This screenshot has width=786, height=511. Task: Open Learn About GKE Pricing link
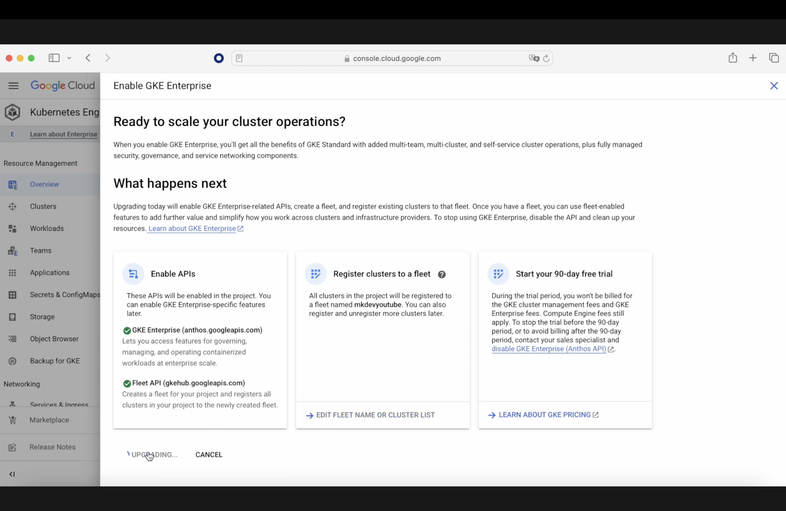click(x=543, y=415)
